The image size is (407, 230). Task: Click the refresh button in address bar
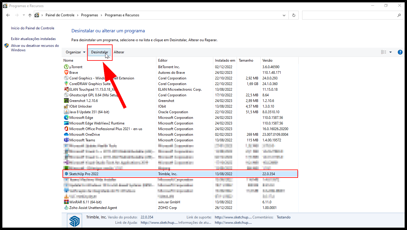pyautogui.click(x=294, y=15)
